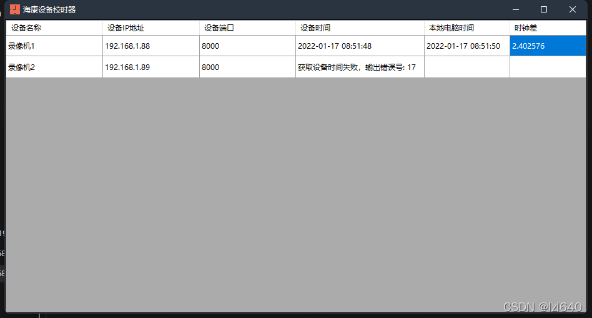Click the 海康设备校时器 app icon in title bar
Screen dimensions: 592x318
tap(15, 9)
